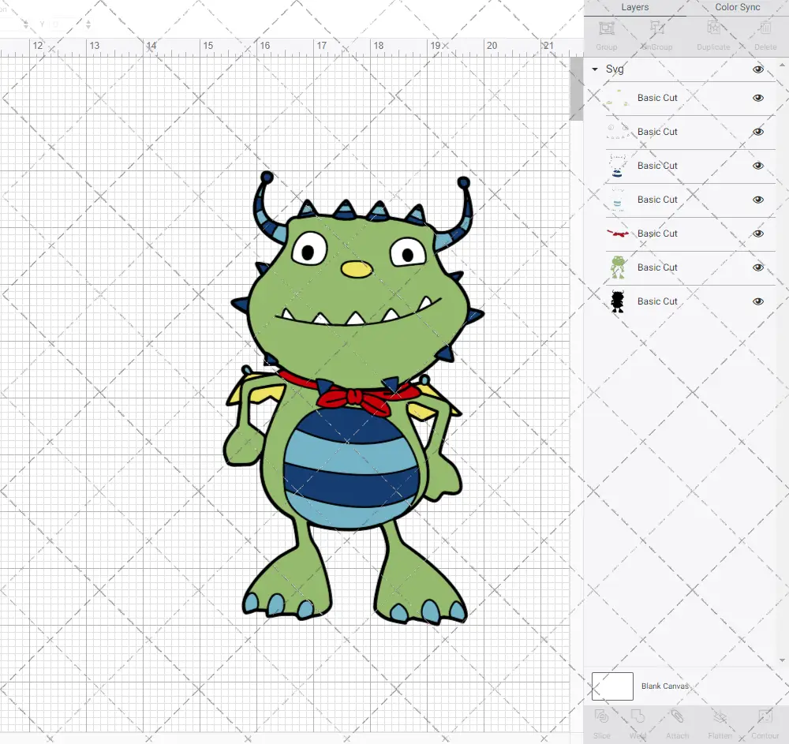Image resolution: width=789 pixels, height=744 pixels.
Task: Click the Group icon in Layers panel
Action: (x=606, y=28)
